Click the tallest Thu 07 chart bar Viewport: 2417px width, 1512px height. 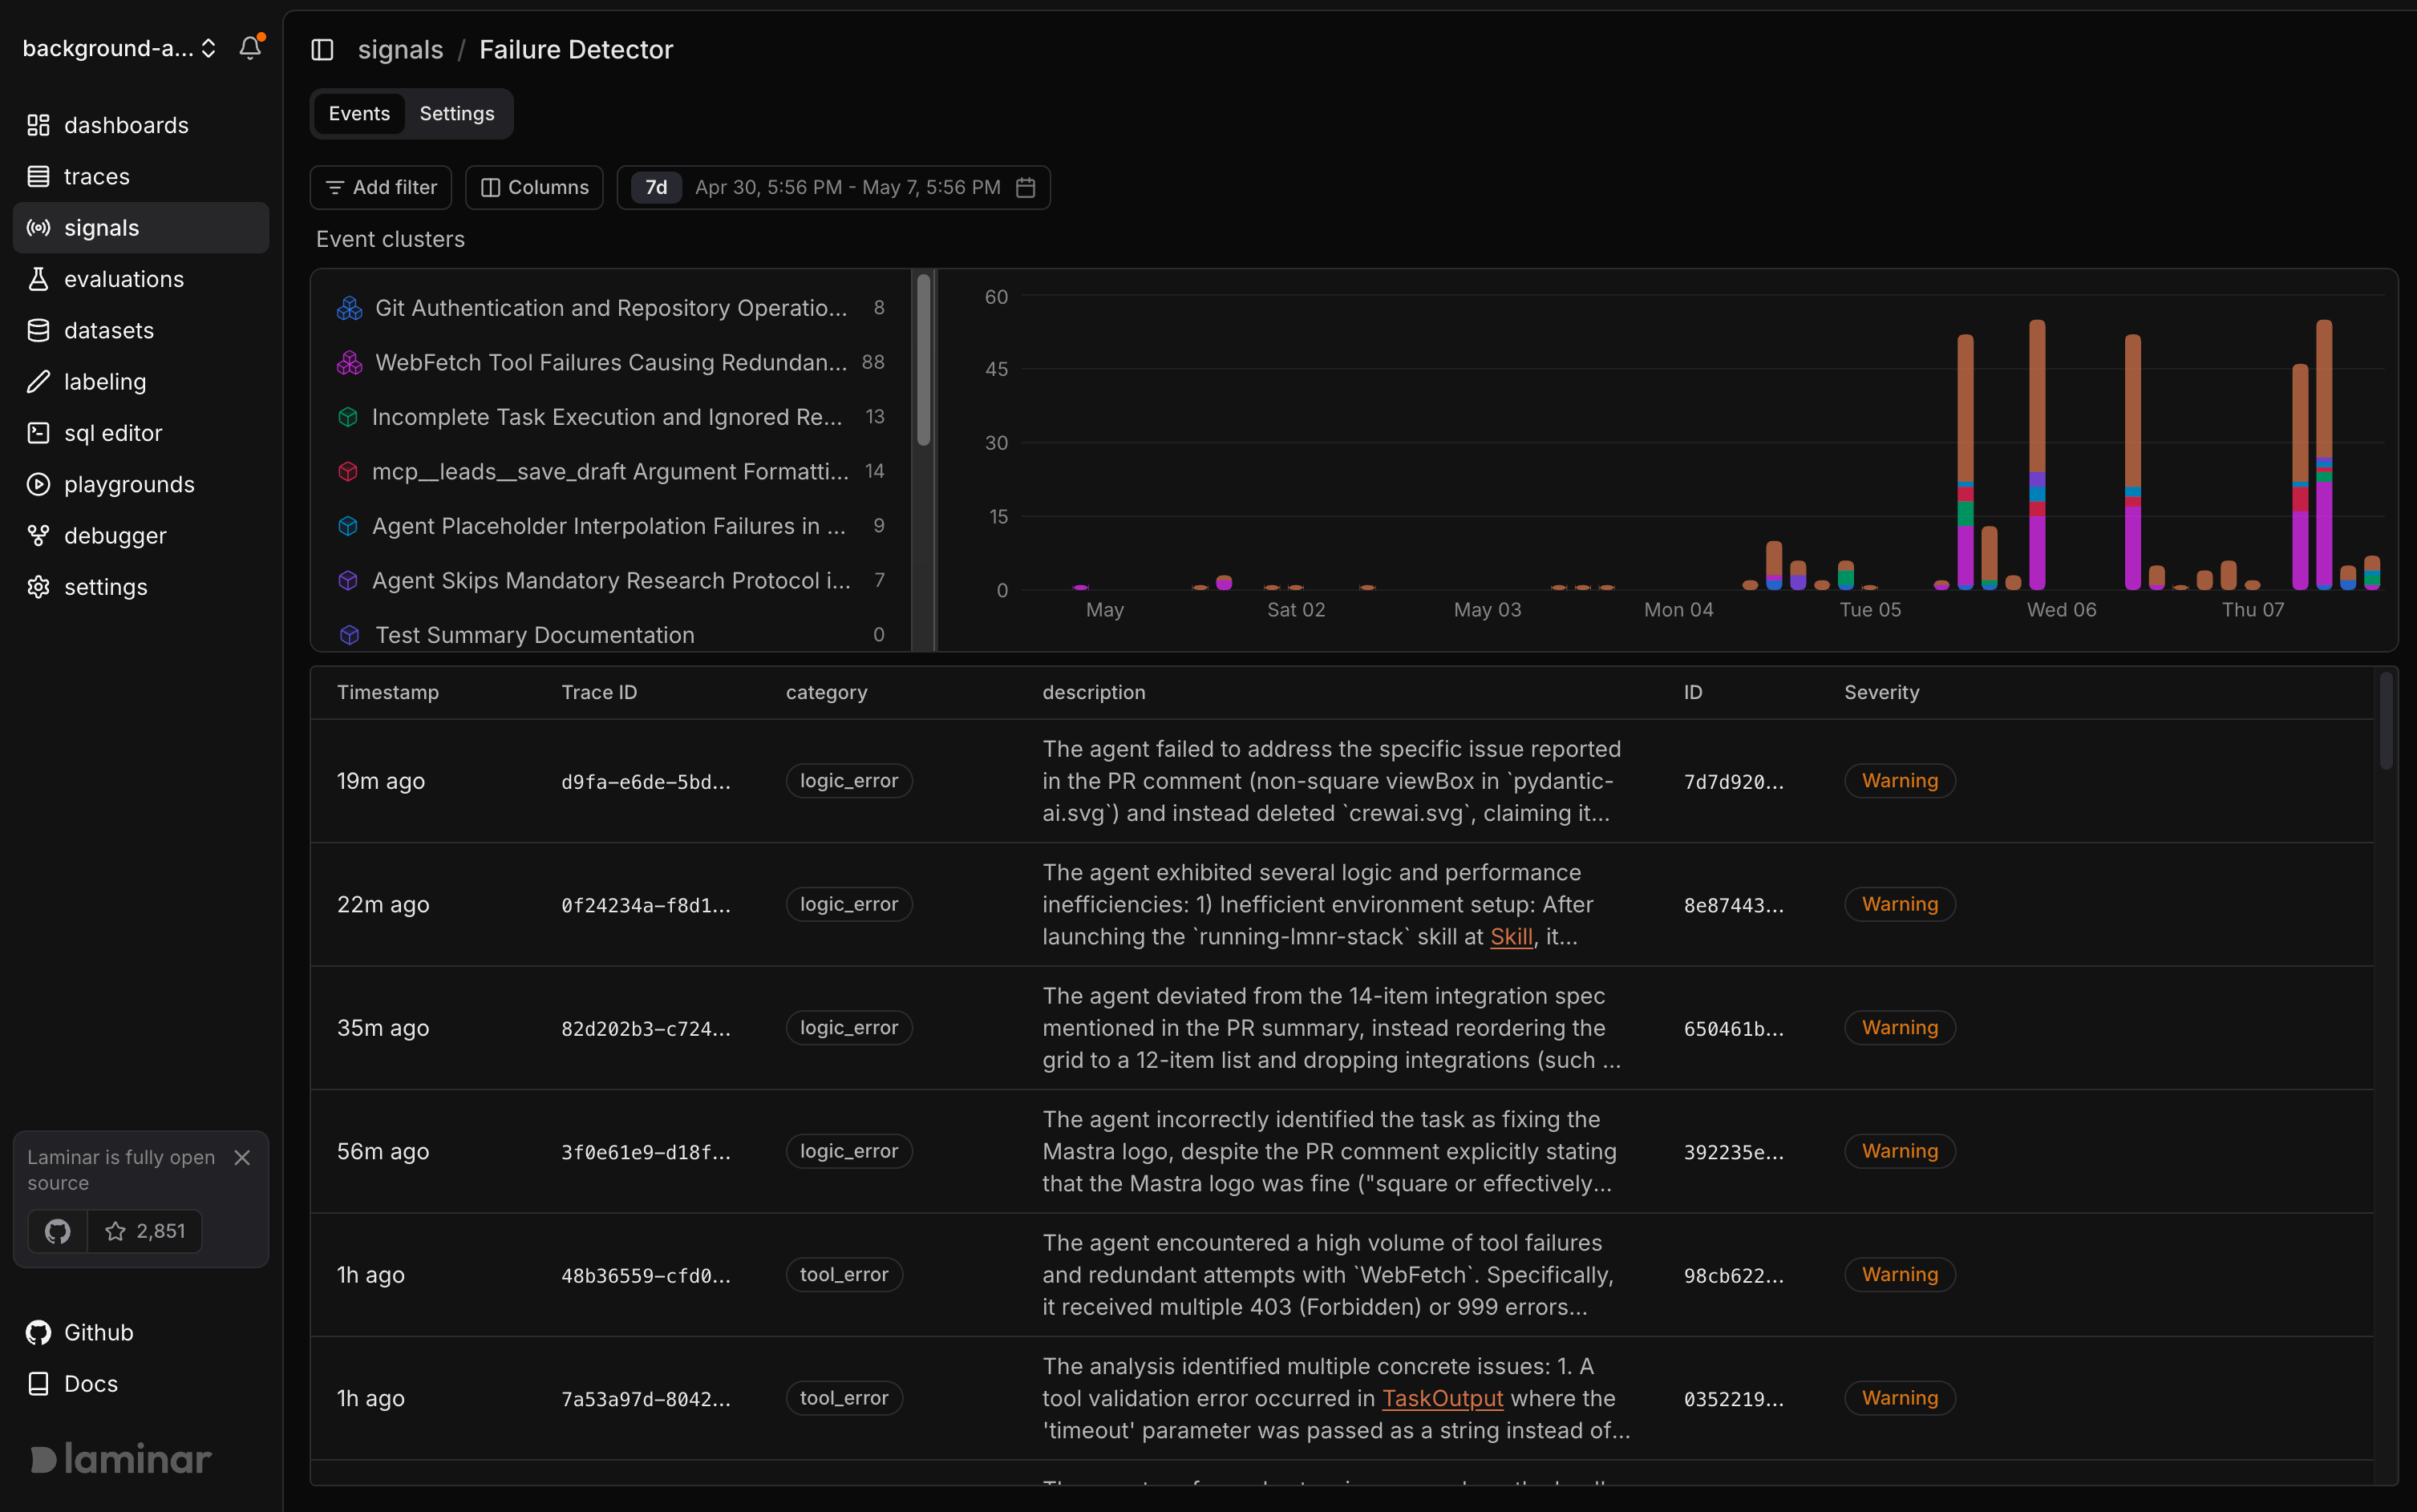tap(2324, 455)
